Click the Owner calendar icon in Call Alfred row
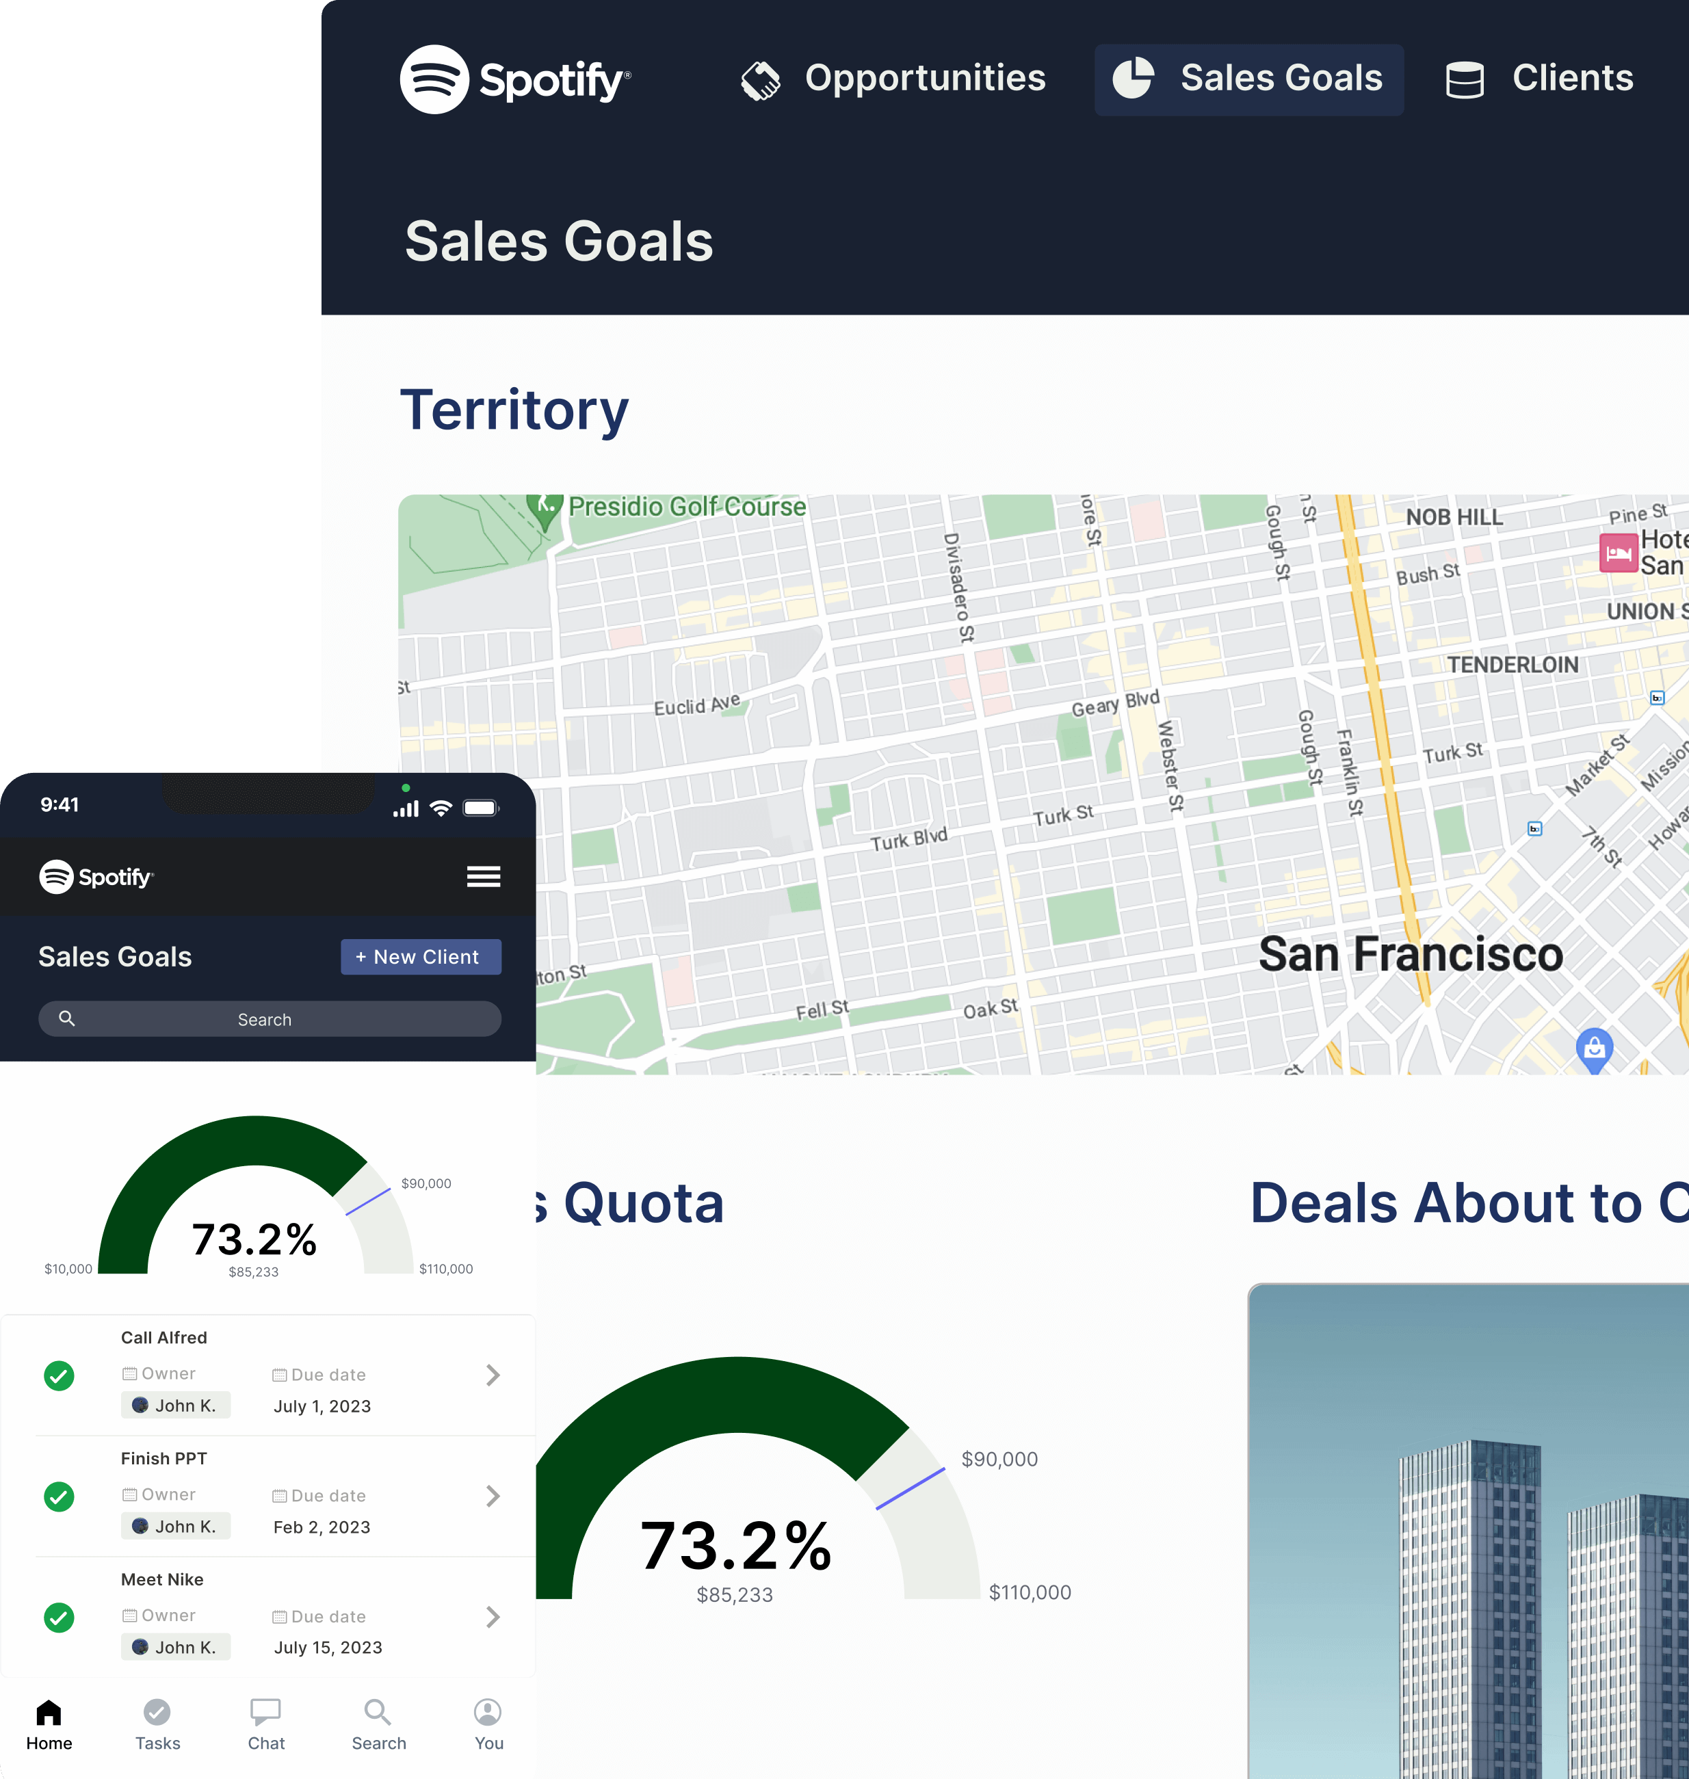This screenshot has height=1779, width=1689. click(x=130, y=1374)
